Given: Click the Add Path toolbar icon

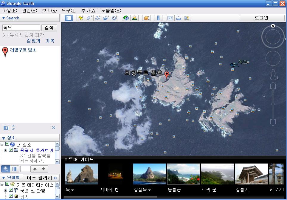Looking at the screenshot, I should pos(98,18).
